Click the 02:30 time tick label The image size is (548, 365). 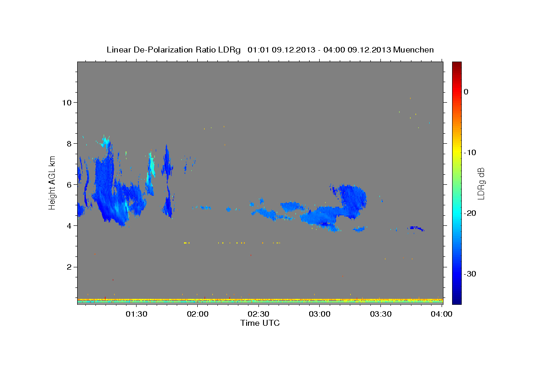pyautogui.click(x=258, y=314)
